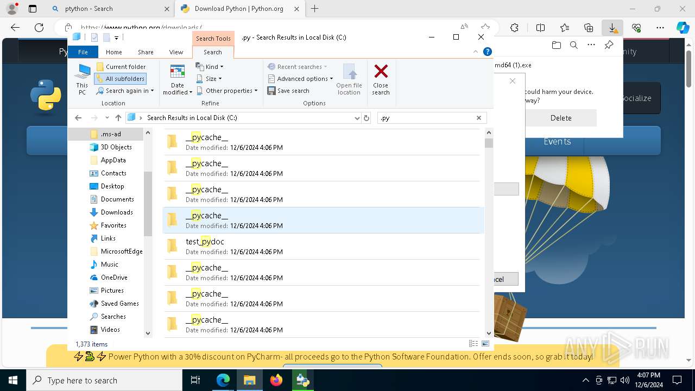Image resolution: width=695 pixels, height=391 pixels.
Task: Switch to the Share ribbon tab
Action: [x=146, y=52]
